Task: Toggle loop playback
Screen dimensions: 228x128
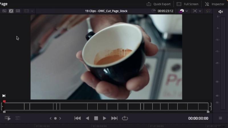Action: pyautogui.click(x=125, y=118)
